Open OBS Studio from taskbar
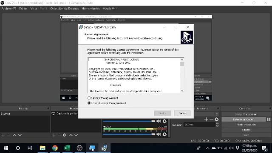This screenshot has height=153, width=272. (x=79, y=148)
